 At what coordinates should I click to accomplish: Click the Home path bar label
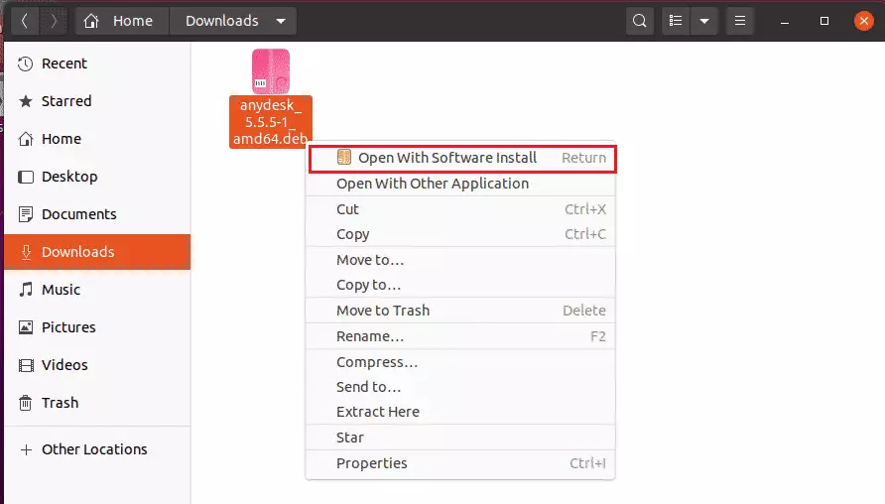tap(133, 21)
